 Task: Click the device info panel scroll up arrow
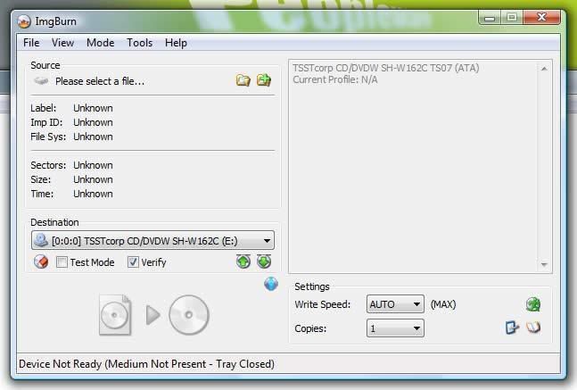[x=544, y=69]
